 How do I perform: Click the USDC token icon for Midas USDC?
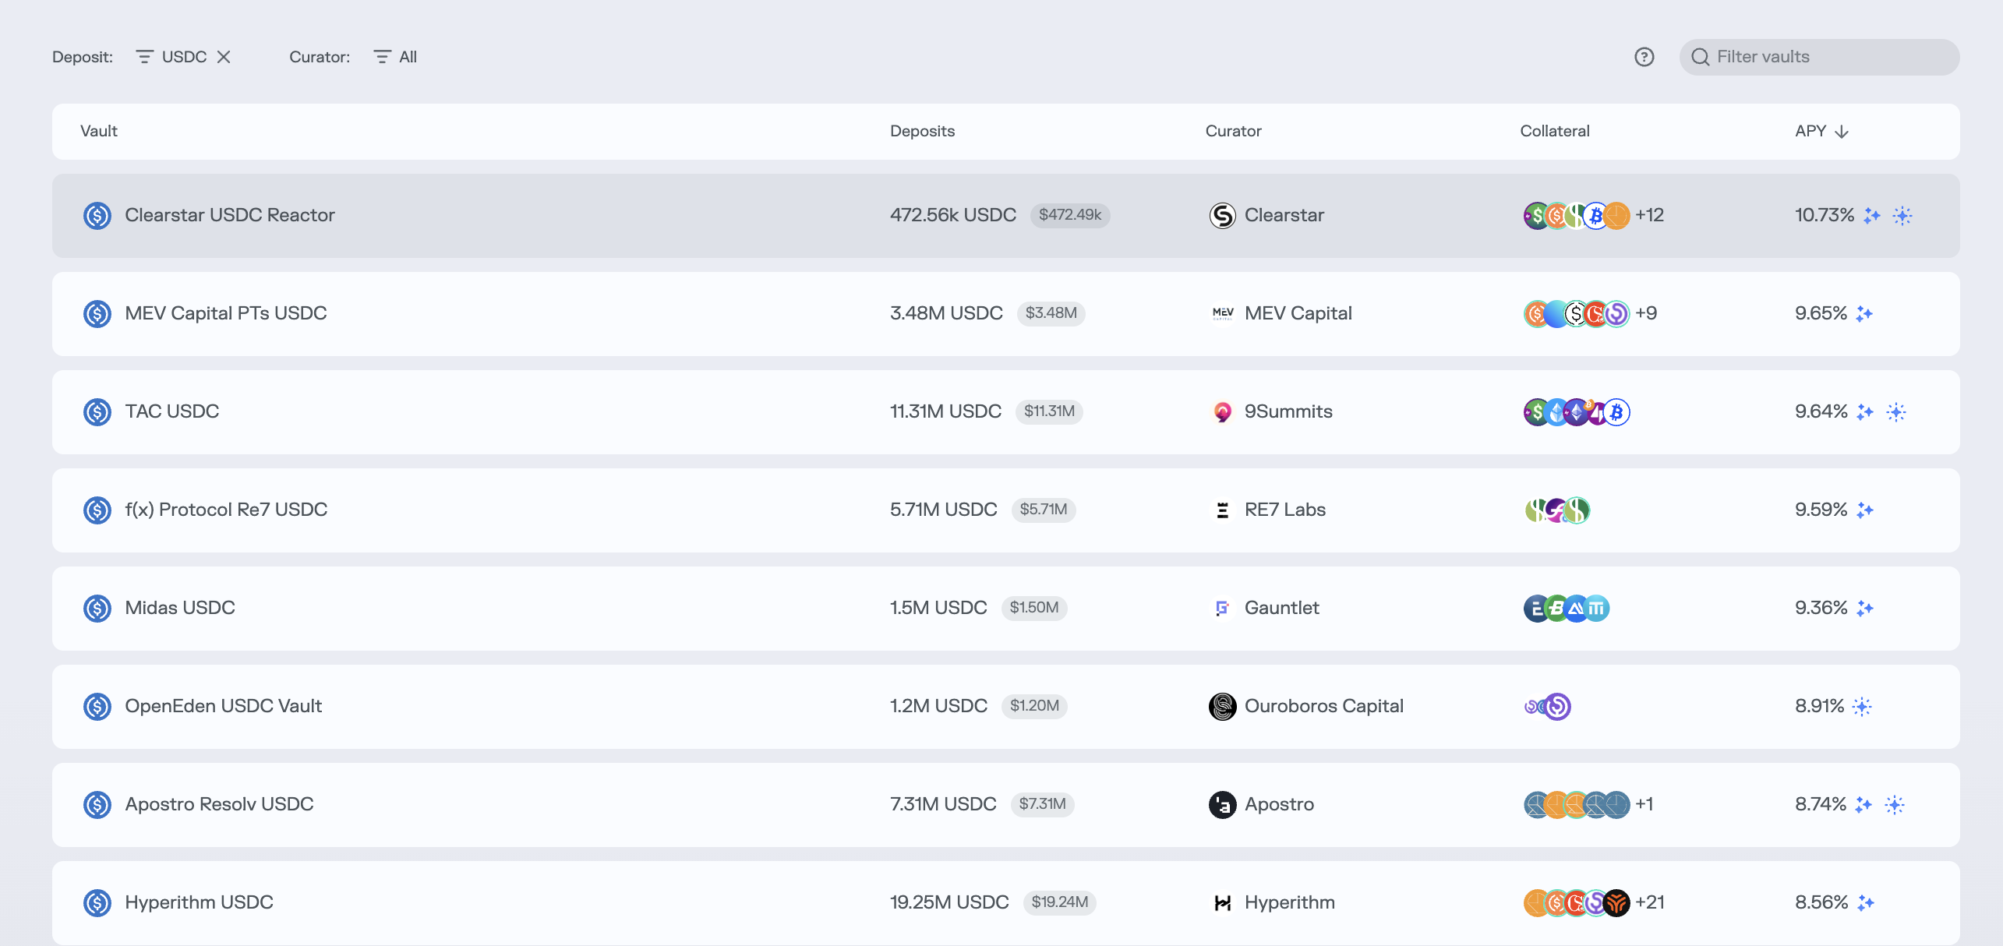tap(97, 608)
